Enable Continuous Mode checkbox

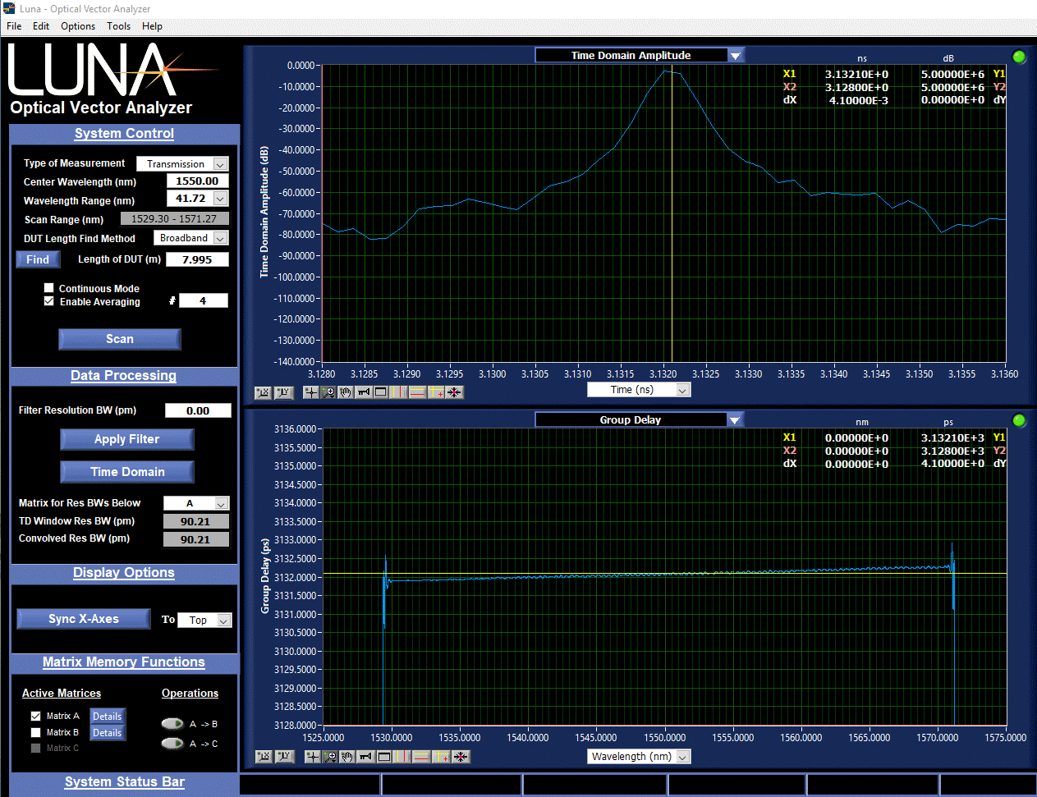48,288
